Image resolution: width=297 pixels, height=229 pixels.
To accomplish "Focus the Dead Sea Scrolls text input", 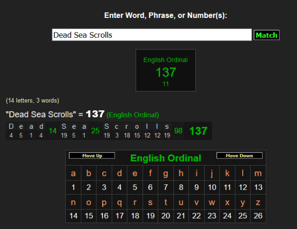I will (151, 35).
